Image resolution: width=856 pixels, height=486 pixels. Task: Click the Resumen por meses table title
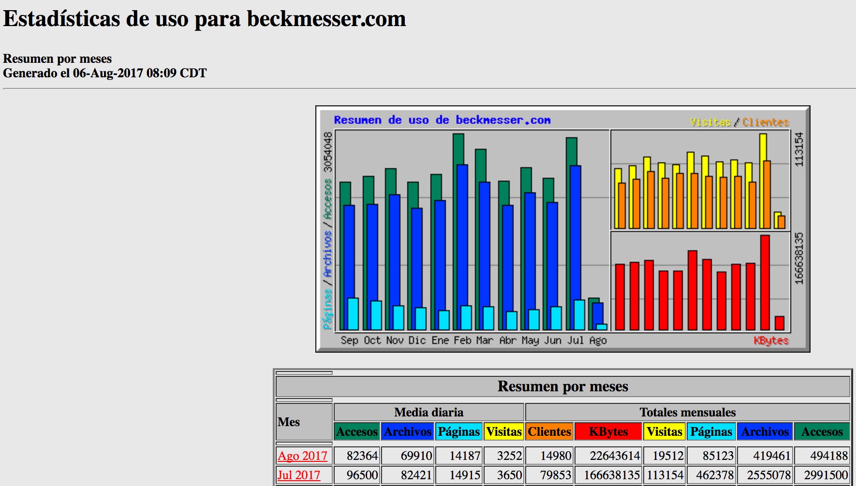pos(562,386)
